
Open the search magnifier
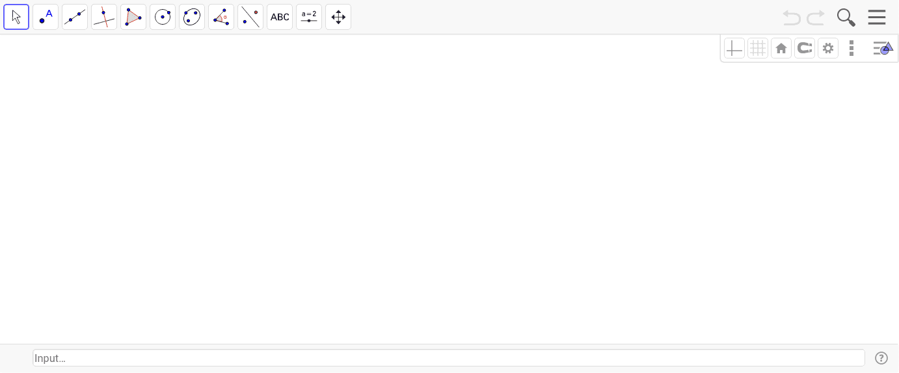click(x=846, y=18)
